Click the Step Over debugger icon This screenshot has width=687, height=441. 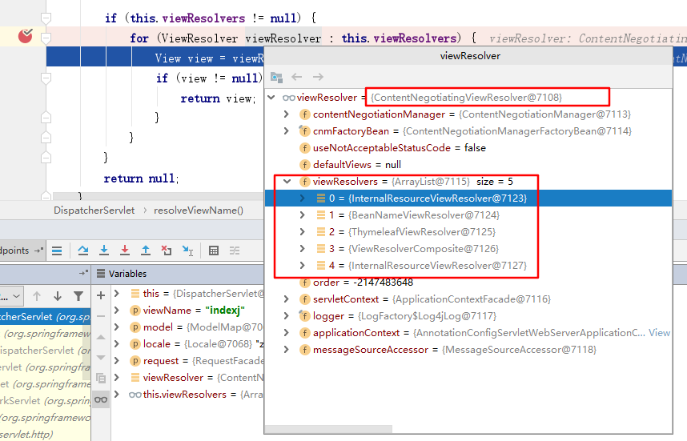pyautogui.click(x=83, y=251)
